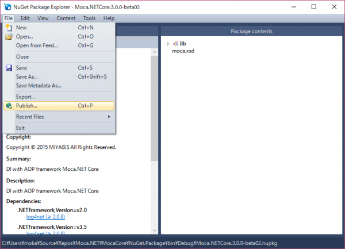
Task: Select moca.xsd in Package contents
Action: [x=183, y=51]
